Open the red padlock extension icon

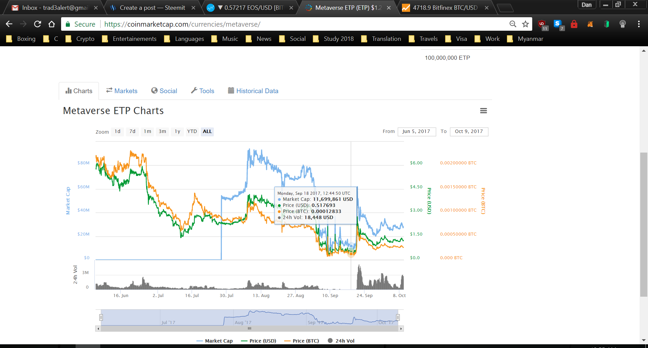pos(574,24)
